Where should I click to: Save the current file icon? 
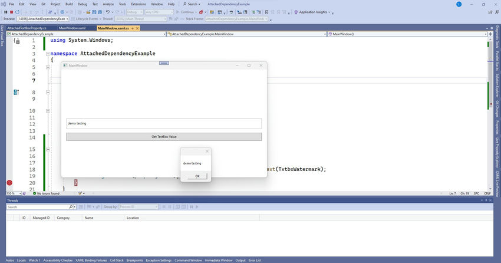point(94,12)
